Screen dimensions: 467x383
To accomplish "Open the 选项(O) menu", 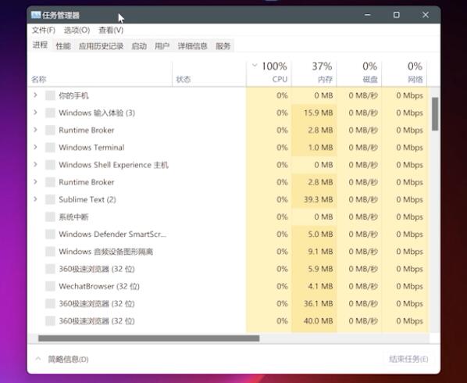I will click(x=77, y=30).
